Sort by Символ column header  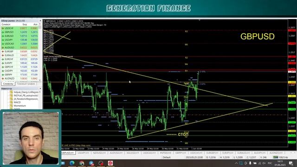[x=6, y=25]
